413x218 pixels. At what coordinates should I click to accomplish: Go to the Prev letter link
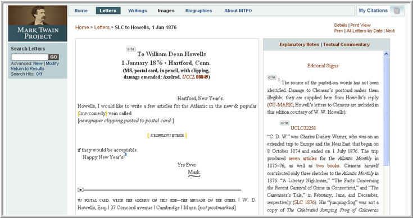coord(338,31)
